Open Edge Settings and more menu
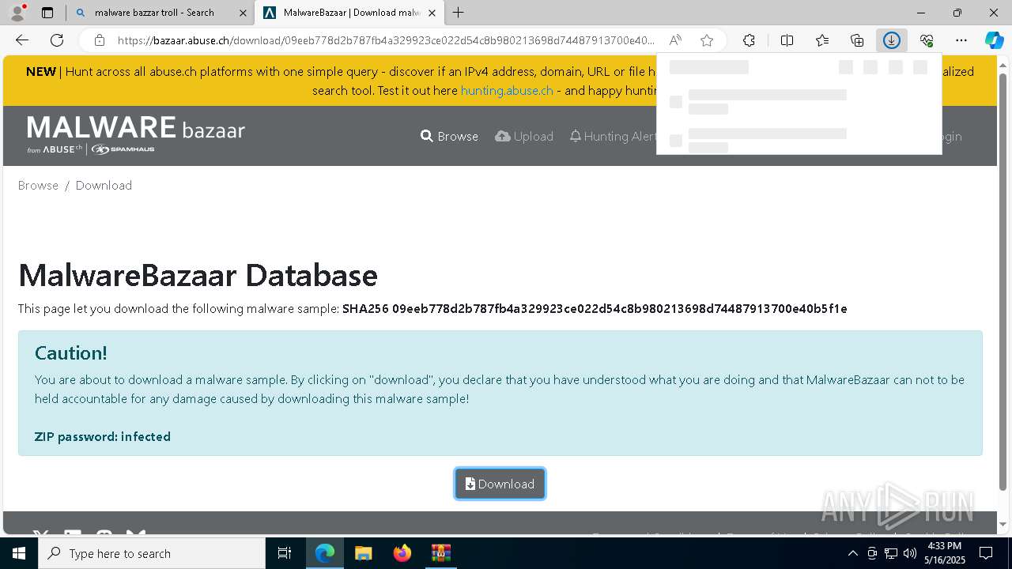This screenshot has width=1012, height=569. pos(961,40)
